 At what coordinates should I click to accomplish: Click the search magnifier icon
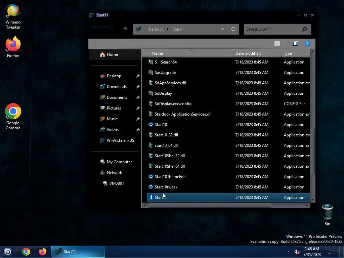coord(304,29)
